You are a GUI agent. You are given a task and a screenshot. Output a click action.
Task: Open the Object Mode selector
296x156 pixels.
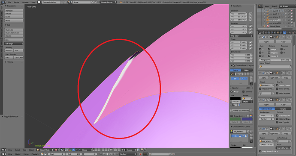click(x=45, y=150)
